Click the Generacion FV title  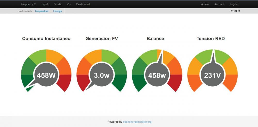tap(102, 39)
